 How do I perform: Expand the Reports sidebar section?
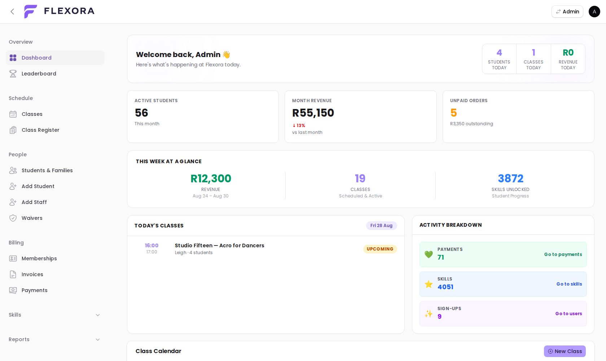(x=55, y=339)
